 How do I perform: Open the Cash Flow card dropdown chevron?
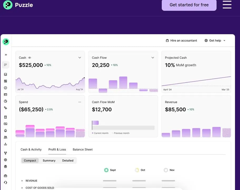coord(153,57)
